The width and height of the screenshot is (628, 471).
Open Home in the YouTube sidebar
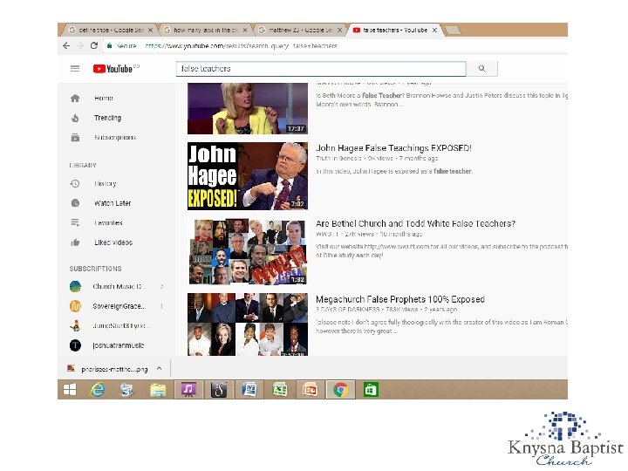(104, 98)
